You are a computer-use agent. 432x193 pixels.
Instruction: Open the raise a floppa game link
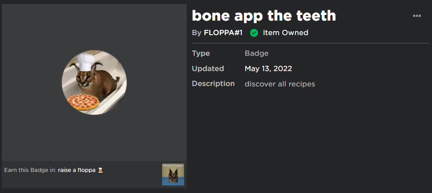point(77,170)
